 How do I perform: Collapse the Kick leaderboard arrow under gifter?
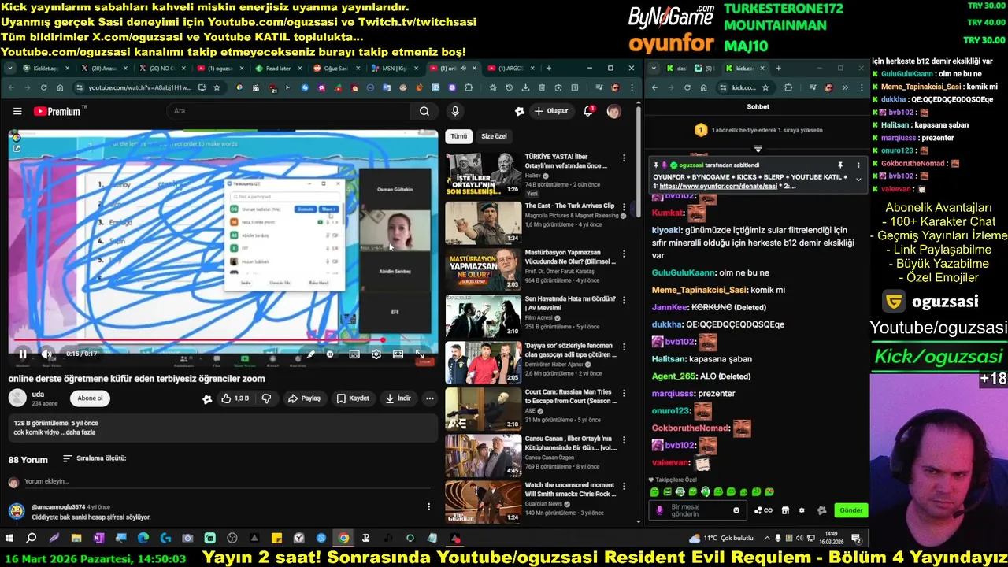tap(758, 148)
